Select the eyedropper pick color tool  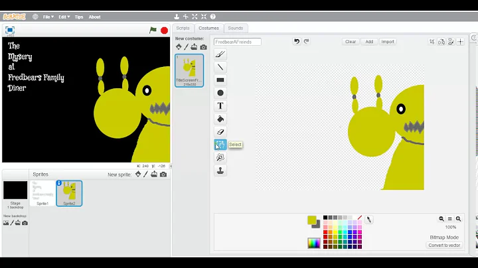(x=369, y=220)
